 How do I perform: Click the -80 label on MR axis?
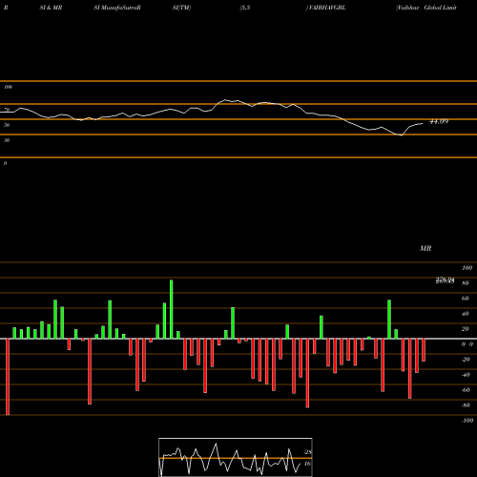click(466, 405)
